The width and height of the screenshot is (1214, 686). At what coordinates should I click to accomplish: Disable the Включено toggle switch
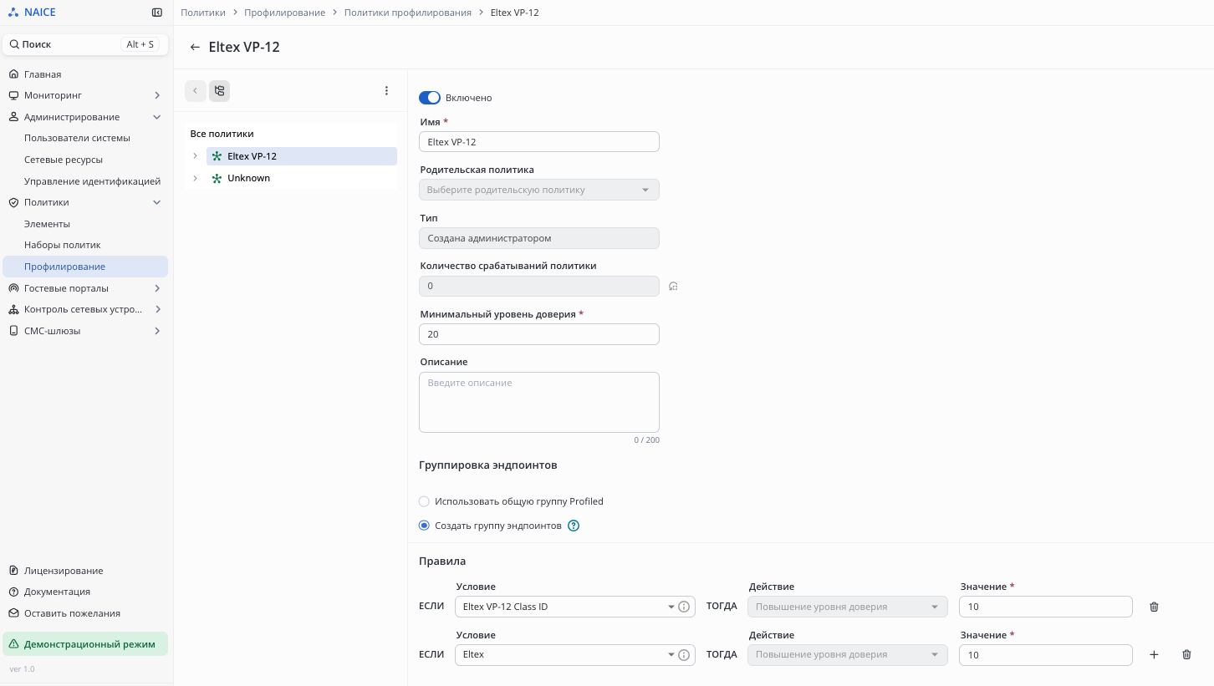[x=429, y=98]
